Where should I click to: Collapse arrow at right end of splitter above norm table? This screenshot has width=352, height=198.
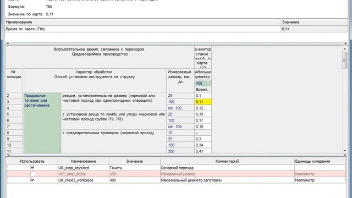point(345,43)
